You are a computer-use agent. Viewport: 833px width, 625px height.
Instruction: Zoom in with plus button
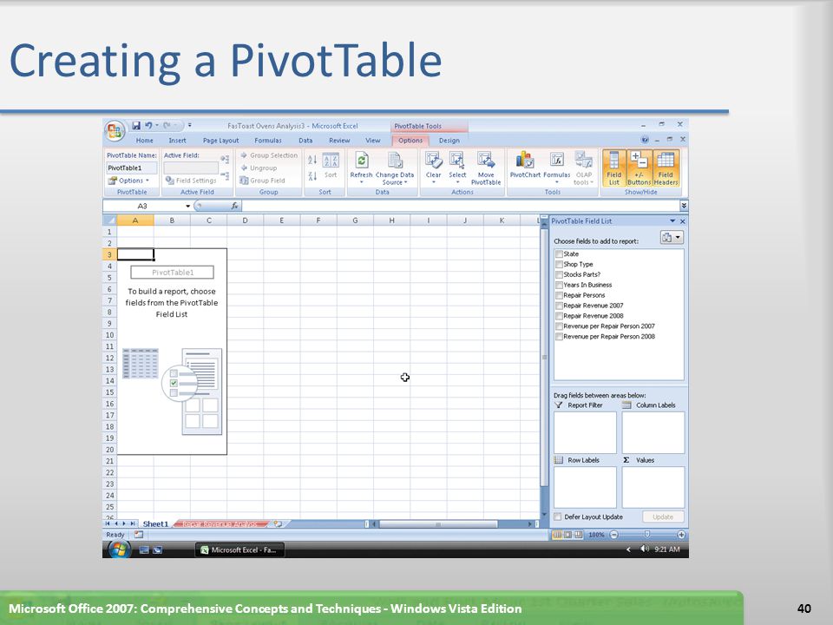pyautogui.click(x=681, y=535)
